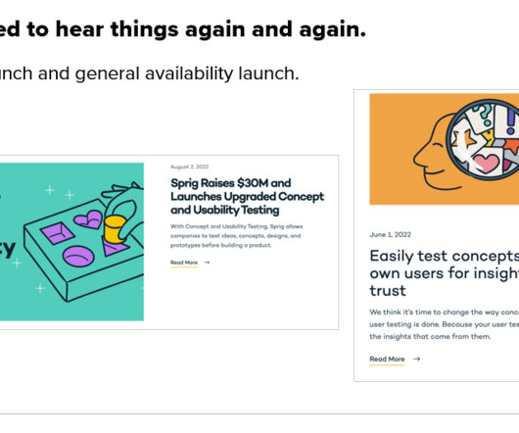Select the teal shape-sorter illustration thumbnail
Image resolution: width=519 pixels, height=433 pixels.
point(71,242)
